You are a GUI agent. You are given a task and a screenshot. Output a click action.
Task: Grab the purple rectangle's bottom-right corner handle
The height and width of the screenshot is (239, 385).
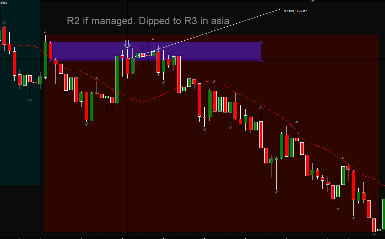click(261, 61)
